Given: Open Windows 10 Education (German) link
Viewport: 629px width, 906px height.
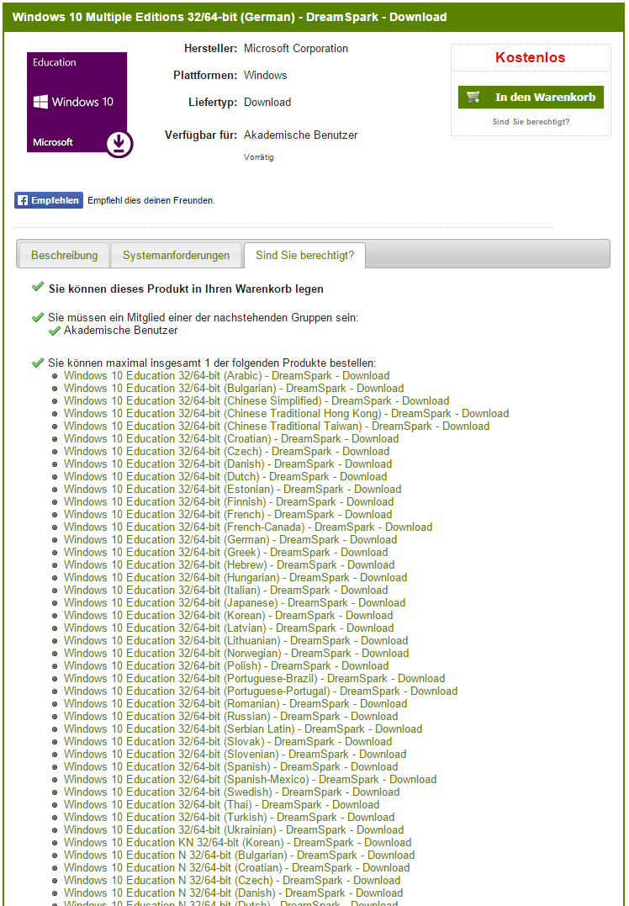Looking at the screenshot, I should [230, 540].
